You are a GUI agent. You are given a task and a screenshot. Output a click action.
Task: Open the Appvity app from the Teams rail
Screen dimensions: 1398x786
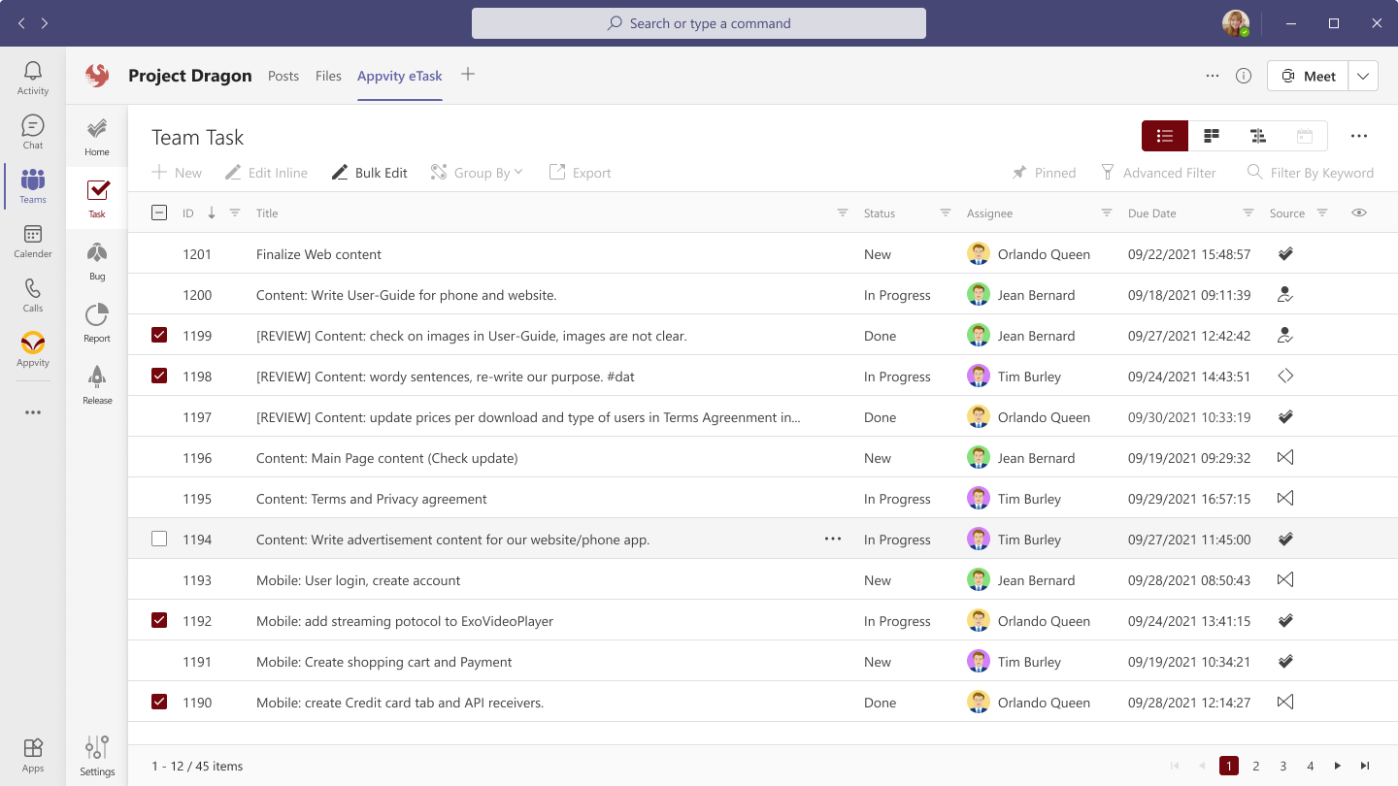click(32, 349)
